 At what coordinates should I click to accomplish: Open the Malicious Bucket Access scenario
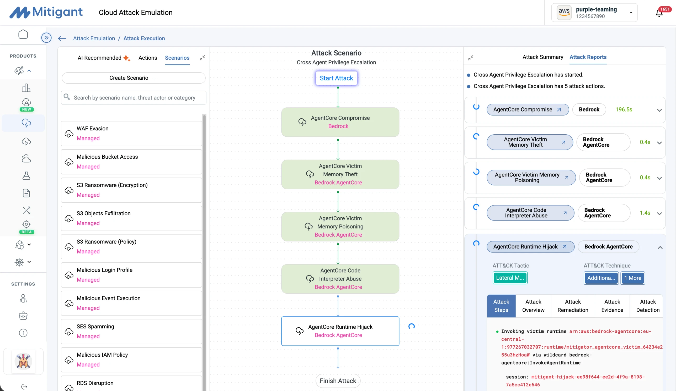click(131, 162)
